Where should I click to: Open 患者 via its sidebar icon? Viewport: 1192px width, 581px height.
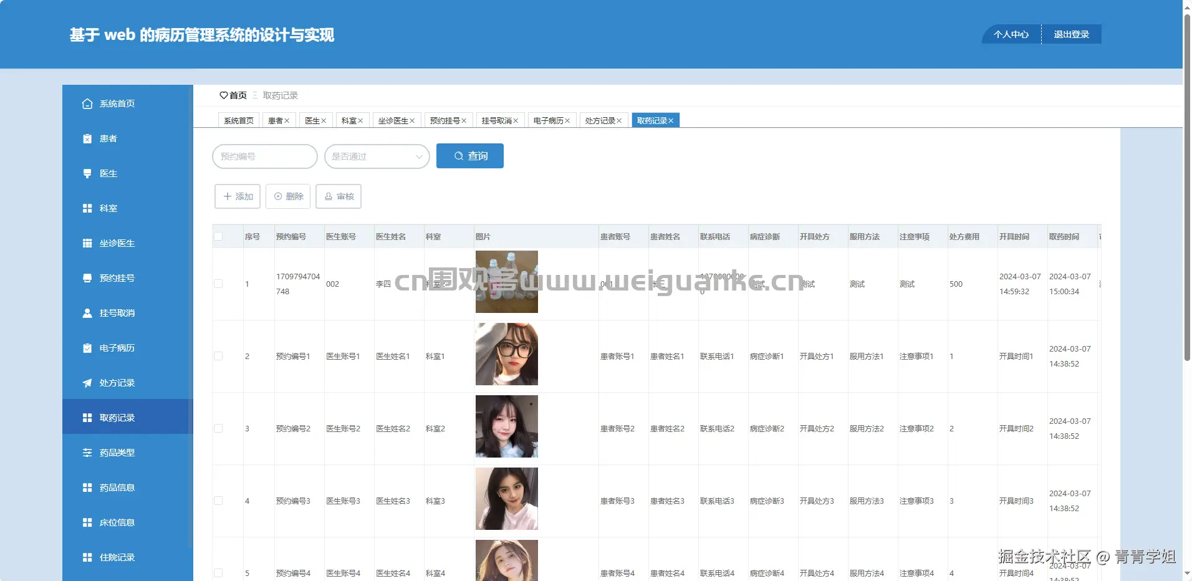tap(87, 138)
